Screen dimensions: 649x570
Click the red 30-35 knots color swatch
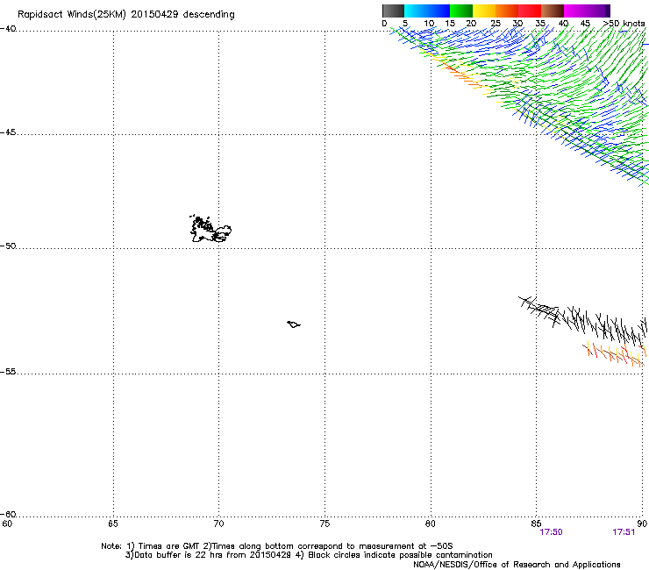click(x=530, y=11)
